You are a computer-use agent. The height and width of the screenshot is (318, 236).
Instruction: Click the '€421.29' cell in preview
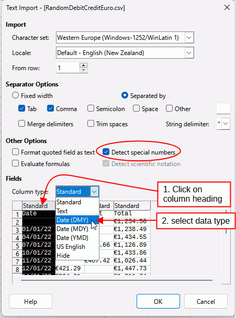(x=70, y=269)
